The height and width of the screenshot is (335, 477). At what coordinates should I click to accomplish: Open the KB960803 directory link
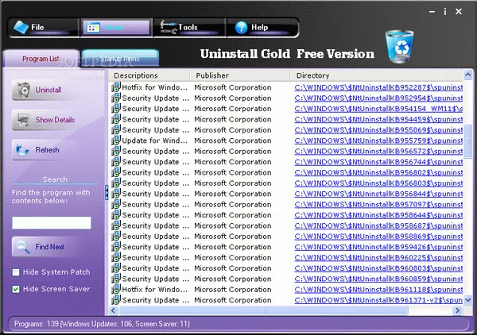[378, 268]
